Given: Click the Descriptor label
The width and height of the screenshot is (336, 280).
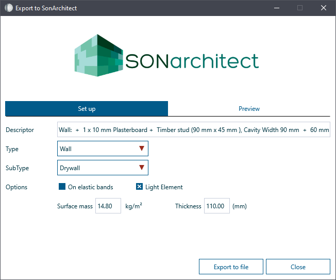Looking at the screenshot, I should pos(20,130).
